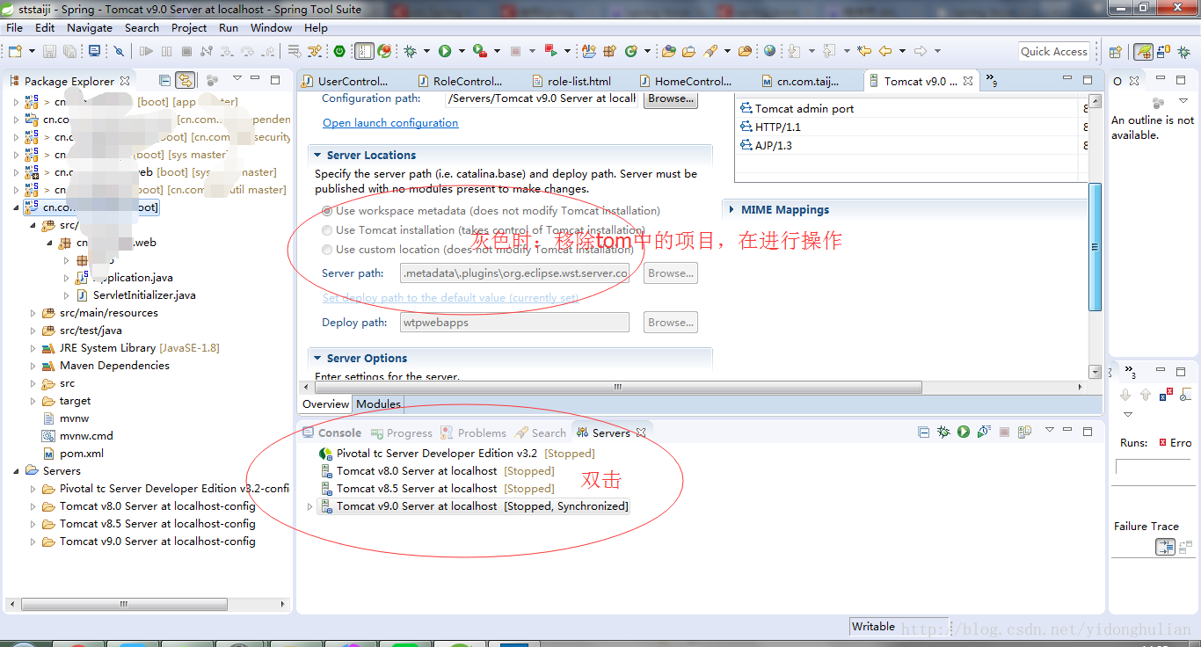Click the Java EE perspective icon
The width and height of the screenshot is (1201, 647).
click(x=1163, y=52)
